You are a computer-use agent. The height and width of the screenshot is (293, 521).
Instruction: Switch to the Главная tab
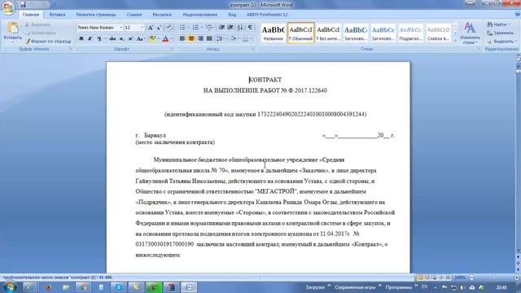click(x=31, y=15)
